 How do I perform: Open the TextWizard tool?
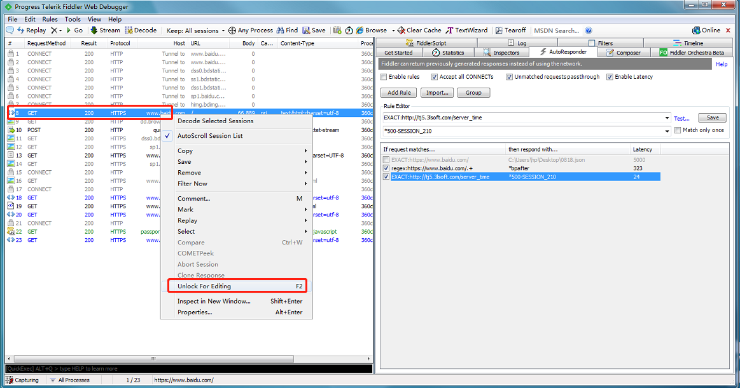[x=467, y=30]
